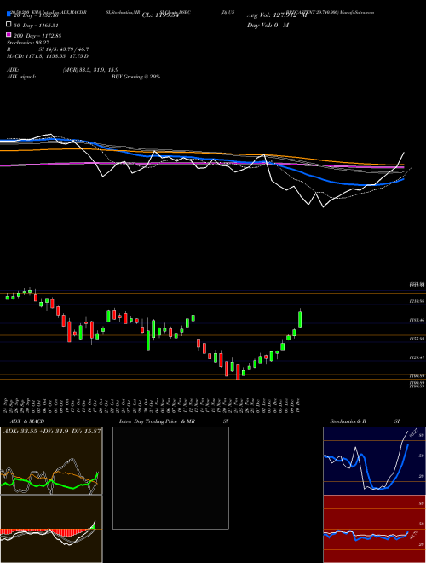426x563 pixels.
Task: Click the red RSI indicator chart
Action: (x=374, y=529)
